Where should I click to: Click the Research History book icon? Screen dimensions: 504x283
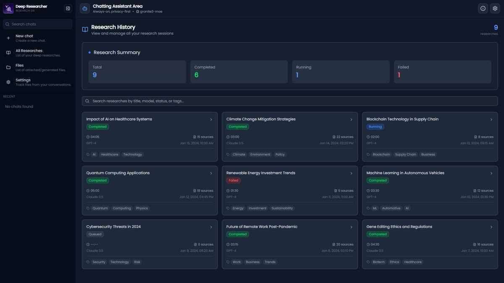(x=85, y=30)
